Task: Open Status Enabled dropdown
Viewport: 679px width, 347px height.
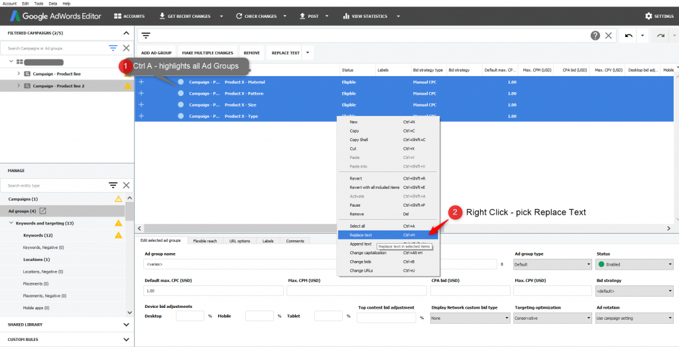Action: click(x=635, y=264)
